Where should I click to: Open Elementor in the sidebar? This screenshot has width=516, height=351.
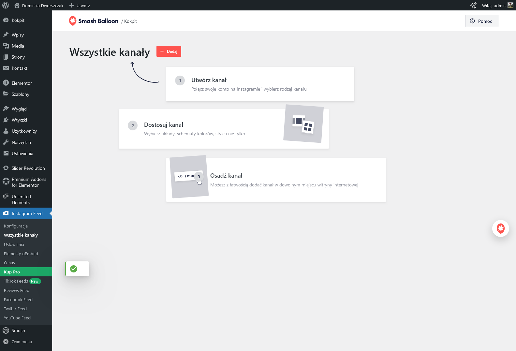pos(22,83)
